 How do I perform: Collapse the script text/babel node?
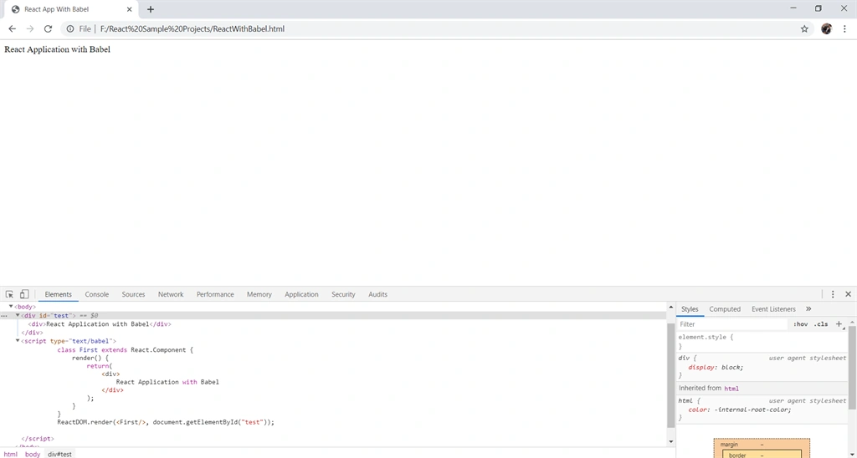[x=18, y=341]
